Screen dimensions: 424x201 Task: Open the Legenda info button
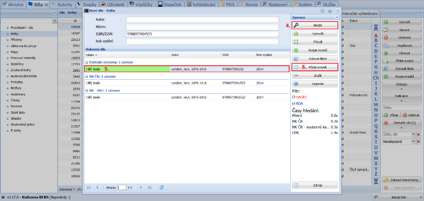(x=315, y=84)
